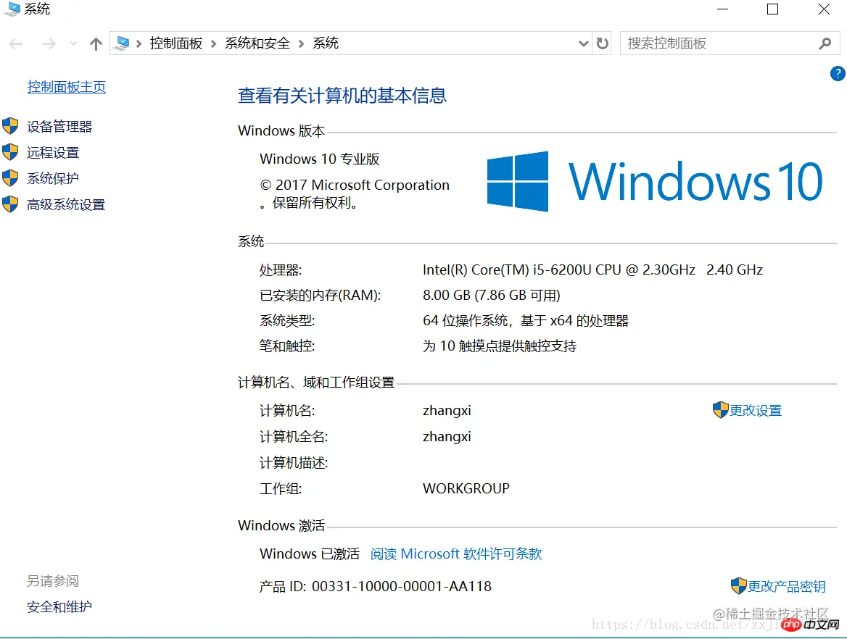Click the back navigation arrow
The image size is (847, 639).
(x=16, y=43)
